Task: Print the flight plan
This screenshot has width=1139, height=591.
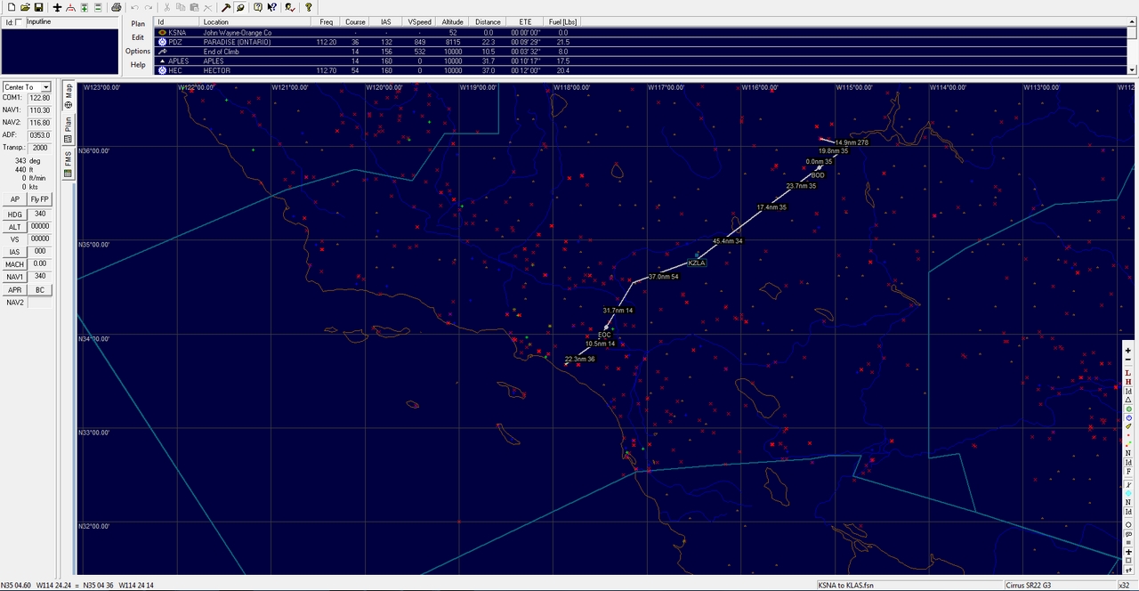Action: [x=117, y=7]
